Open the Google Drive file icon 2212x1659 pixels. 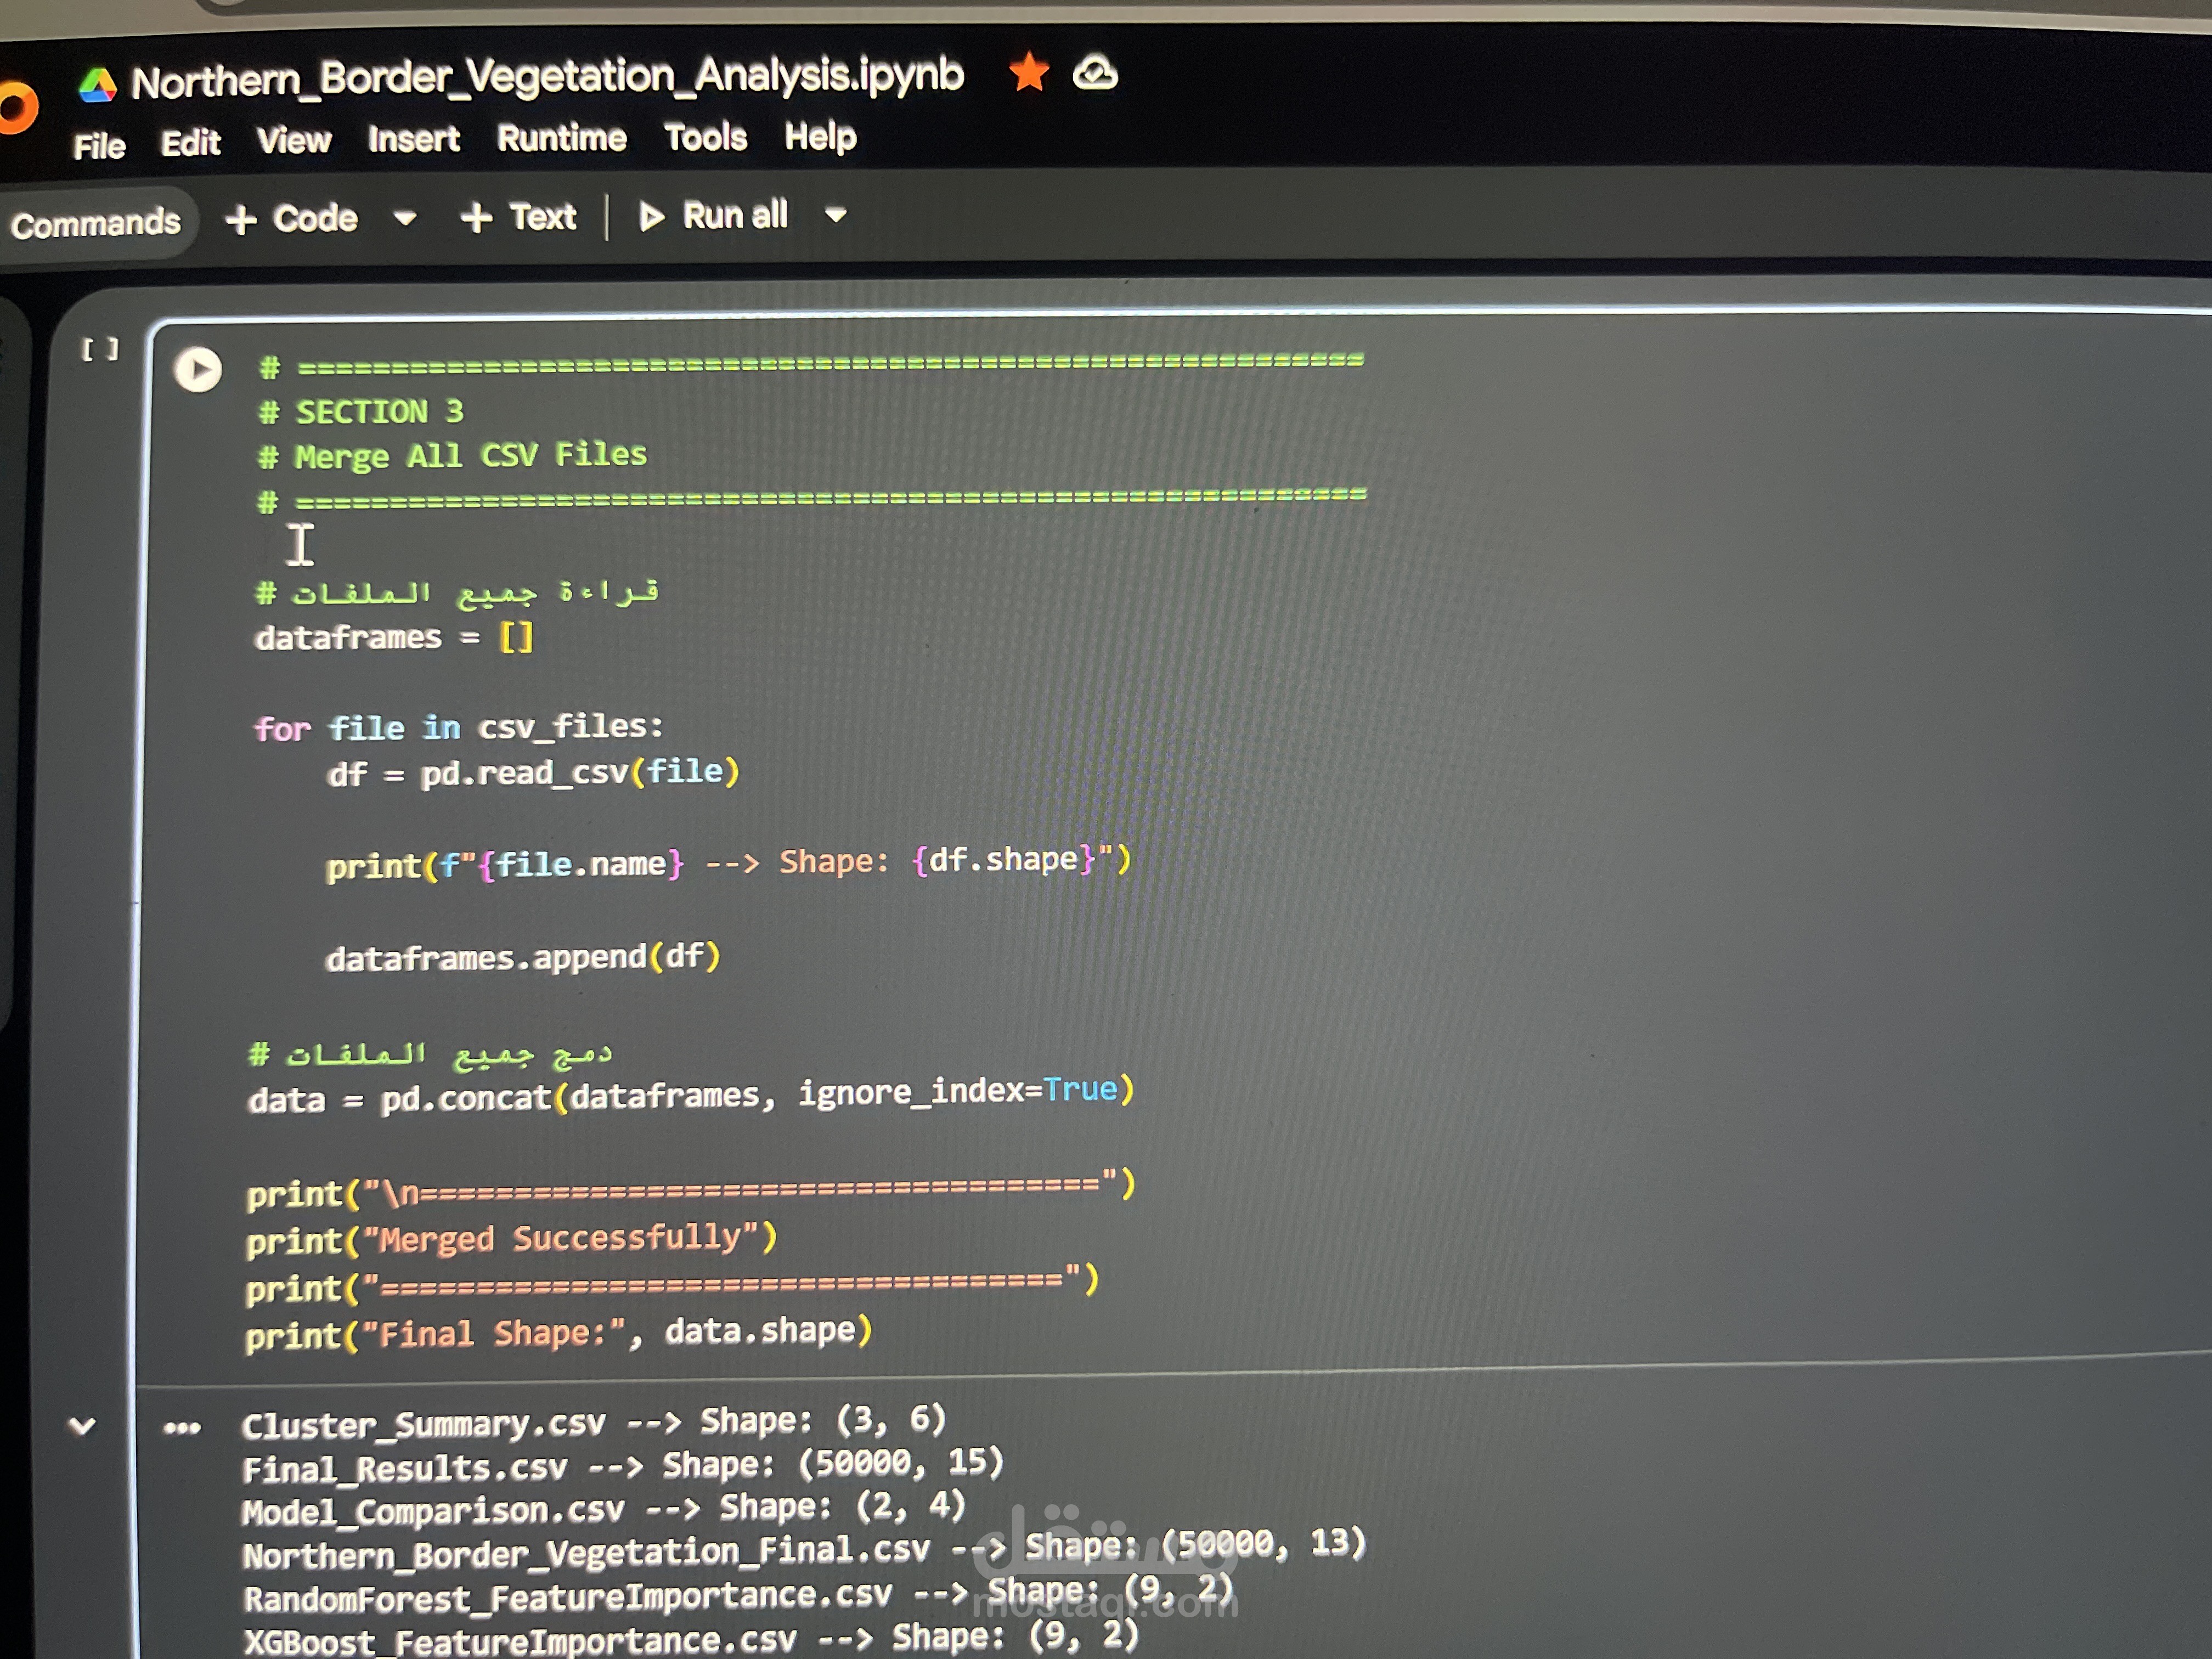point(97,86)
